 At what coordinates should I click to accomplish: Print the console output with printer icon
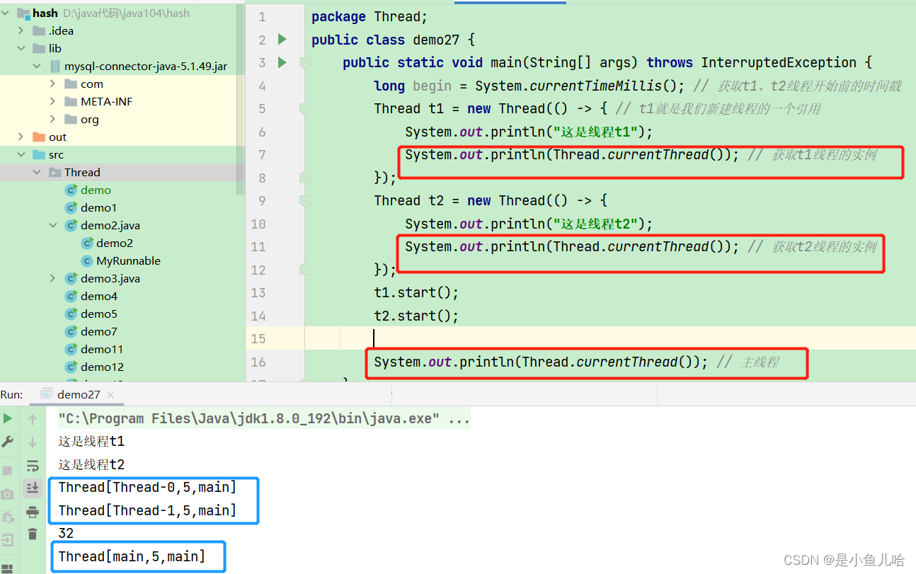[33, 512]
